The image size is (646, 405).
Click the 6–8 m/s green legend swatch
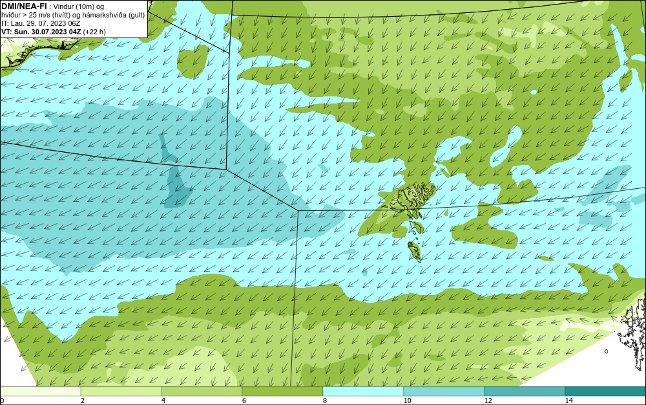[x=282, y=391]
